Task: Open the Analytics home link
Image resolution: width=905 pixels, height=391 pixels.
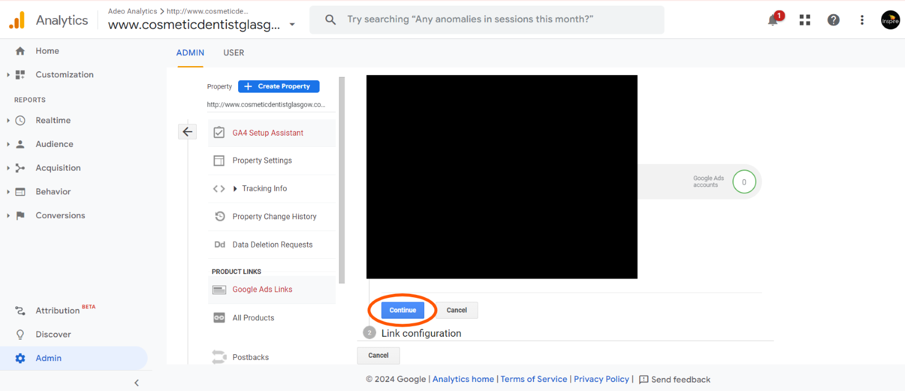Action: point(463,379)
